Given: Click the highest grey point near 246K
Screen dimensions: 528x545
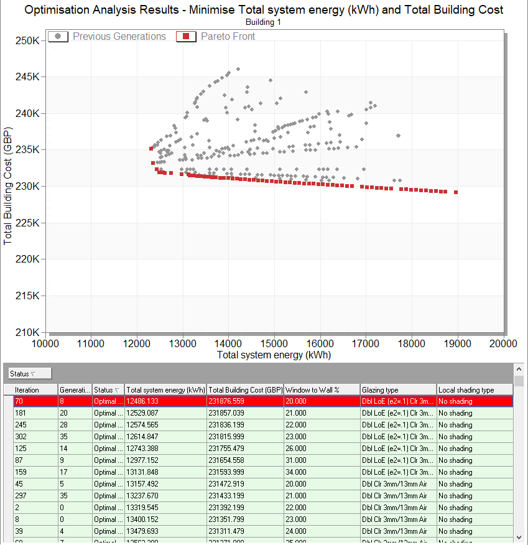Looking at the screenshot, I should pos(238,69).
